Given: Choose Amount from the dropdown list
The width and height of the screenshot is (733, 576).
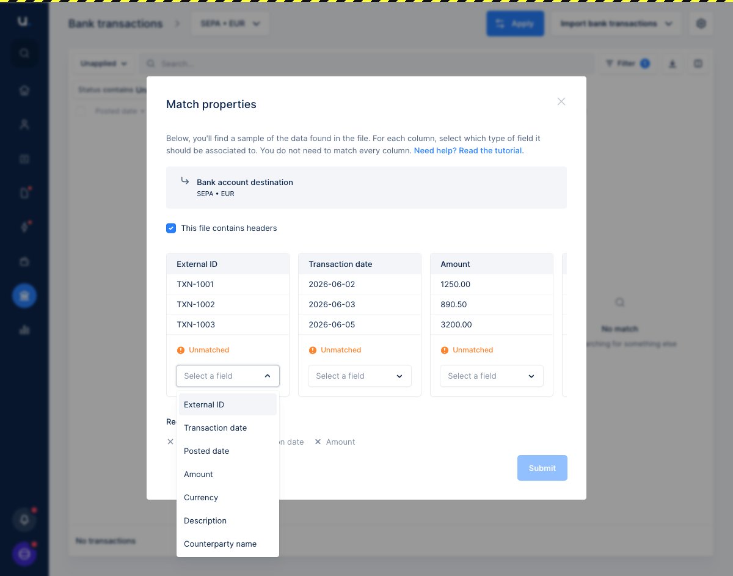Looking at the screenshot, I should [x=228, y=474].
